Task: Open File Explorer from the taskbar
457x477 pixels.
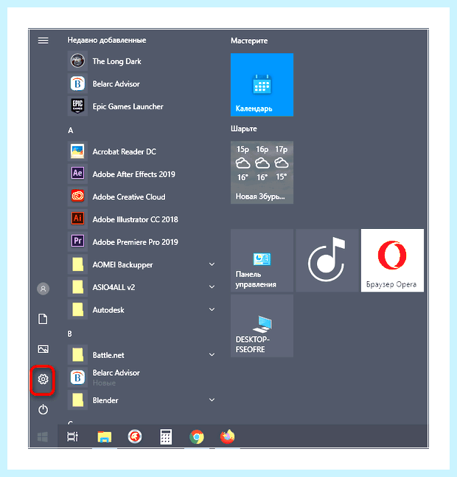Action: [105, 437]
